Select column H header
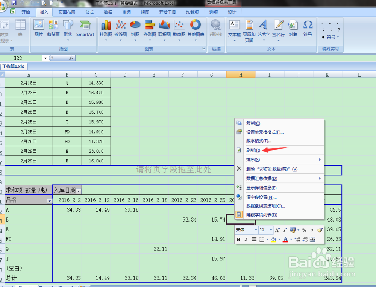Image resolution: width=376 pixels, height=287 pixels. tap(241, 75)
